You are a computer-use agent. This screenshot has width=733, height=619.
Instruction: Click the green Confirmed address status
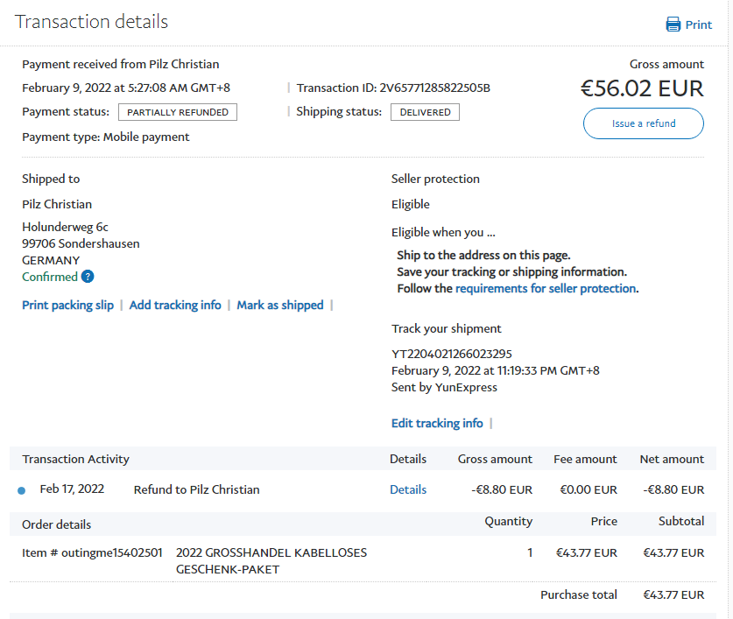pyautogui.click(x=50, y=277)
